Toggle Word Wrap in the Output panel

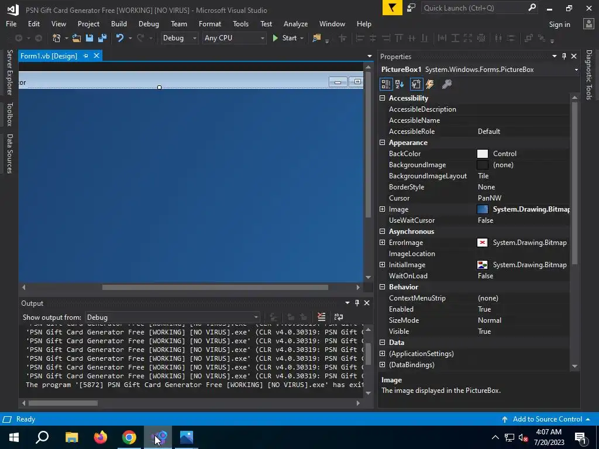click(x=339, y=317)
